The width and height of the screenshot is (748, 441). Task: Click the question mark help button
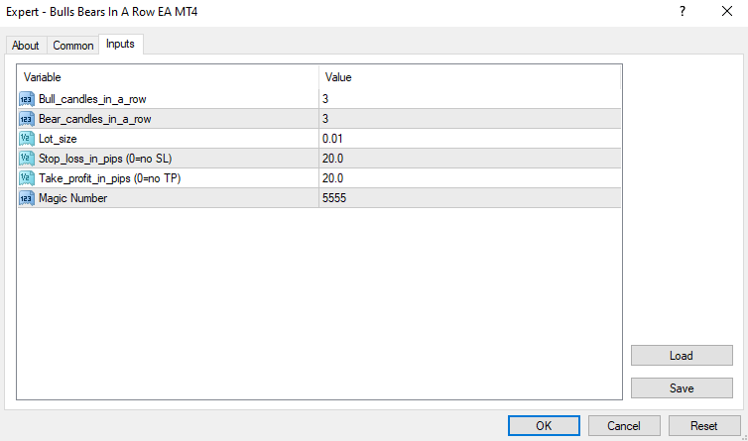(x=683, y=12)
